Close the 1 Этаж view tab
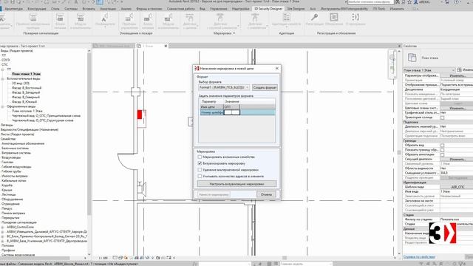The height and width of the screenshot is (266, 473). [x=166, y=46]
